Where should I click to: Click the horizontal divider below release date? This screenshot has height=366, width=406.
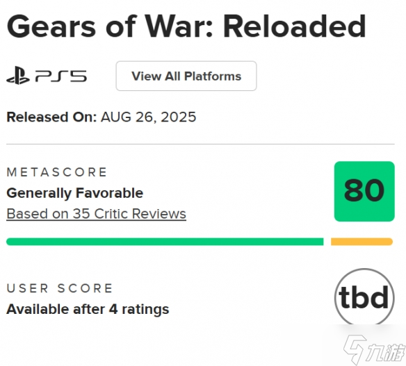point(200,144)
